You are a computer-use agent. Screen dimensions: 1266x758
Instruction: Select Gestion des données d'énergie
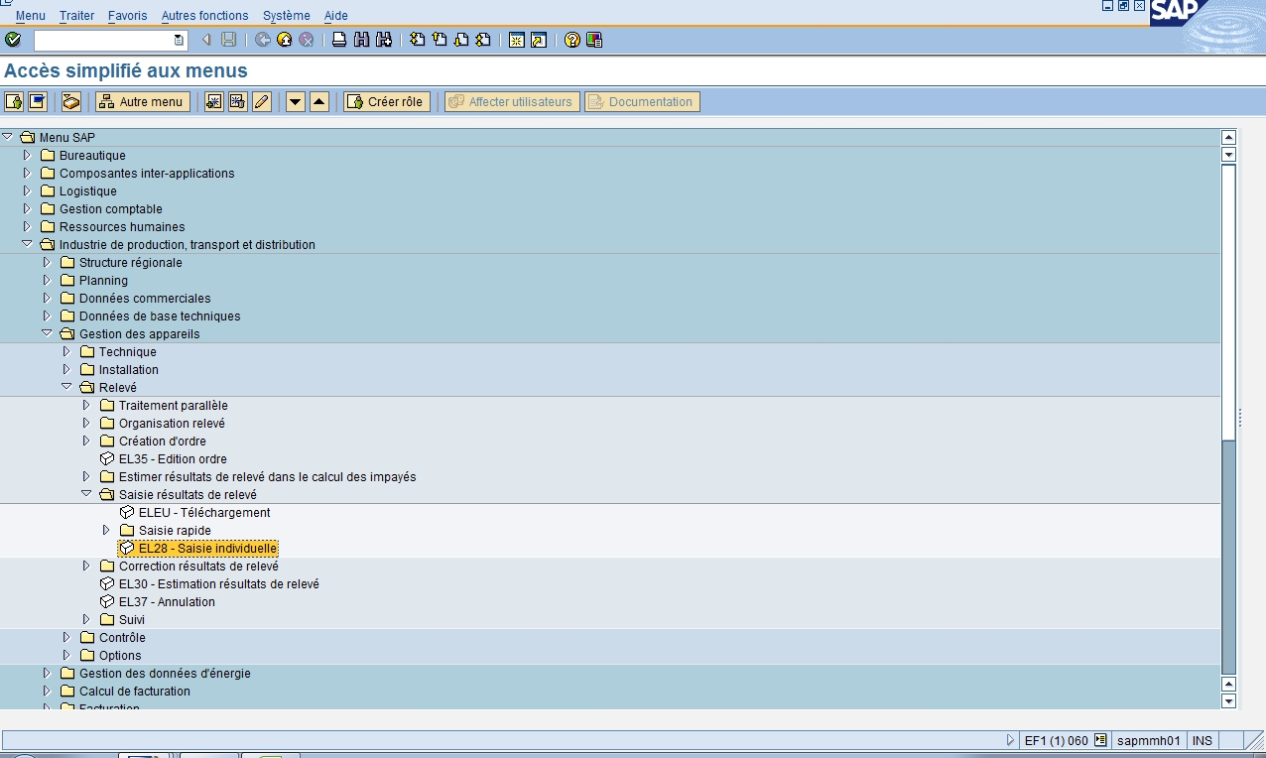[x=165, y=674]
